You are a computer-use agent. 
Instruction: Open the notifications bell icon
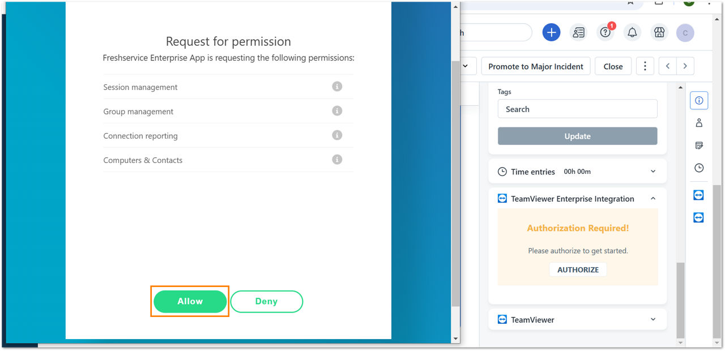click(x=632, y=33)
